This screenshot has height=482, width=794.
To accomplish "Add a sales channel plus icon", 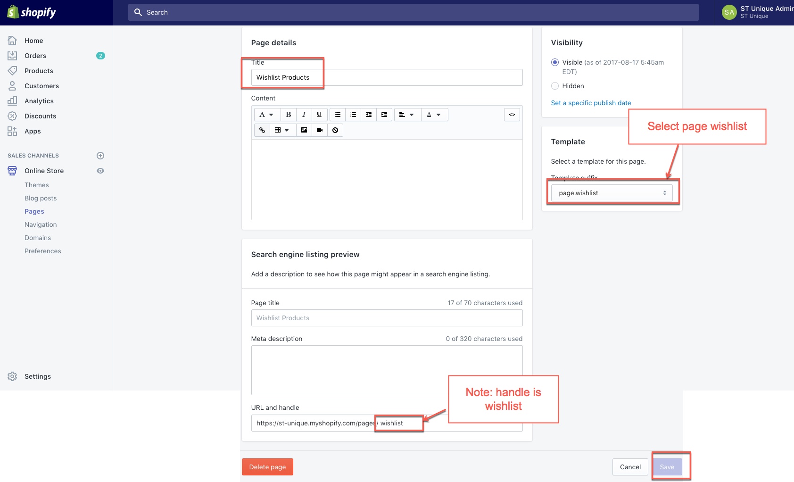I will (100, 156).
